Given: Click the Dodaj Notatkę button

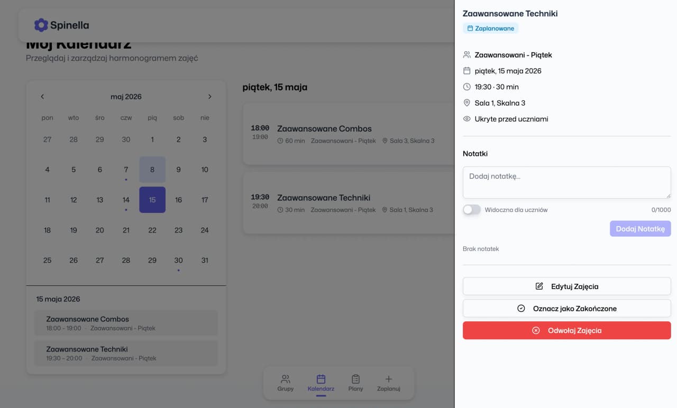Looking at the screenshot, I should (x=640, y=229).
